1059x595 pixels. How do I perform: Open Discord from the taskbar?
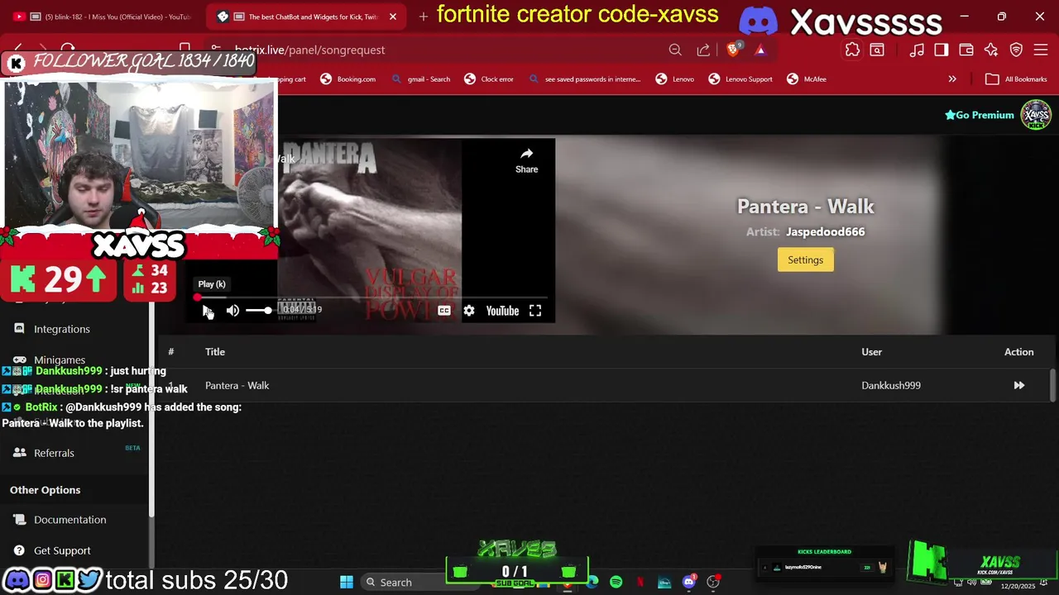[688, 582]
